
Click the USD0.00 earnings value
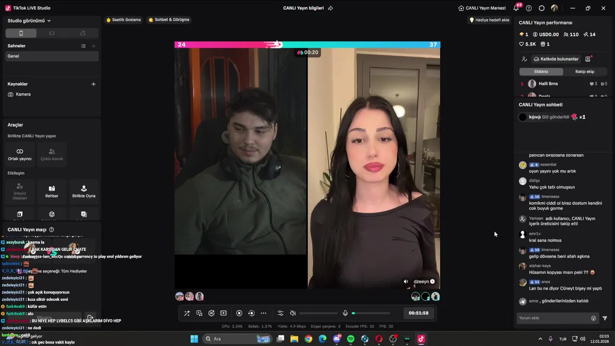click(x=546, y=35)
